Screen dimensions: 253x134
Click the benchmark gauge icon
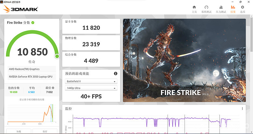point(207,7)
